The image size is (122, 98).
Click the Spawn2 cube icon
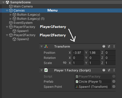[14, 39]
